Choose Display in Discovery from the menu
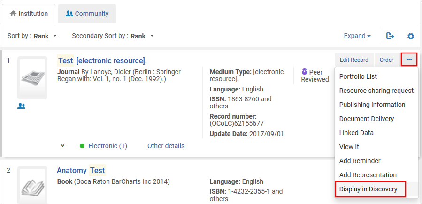The image size is (422, 204). (368, 189)
